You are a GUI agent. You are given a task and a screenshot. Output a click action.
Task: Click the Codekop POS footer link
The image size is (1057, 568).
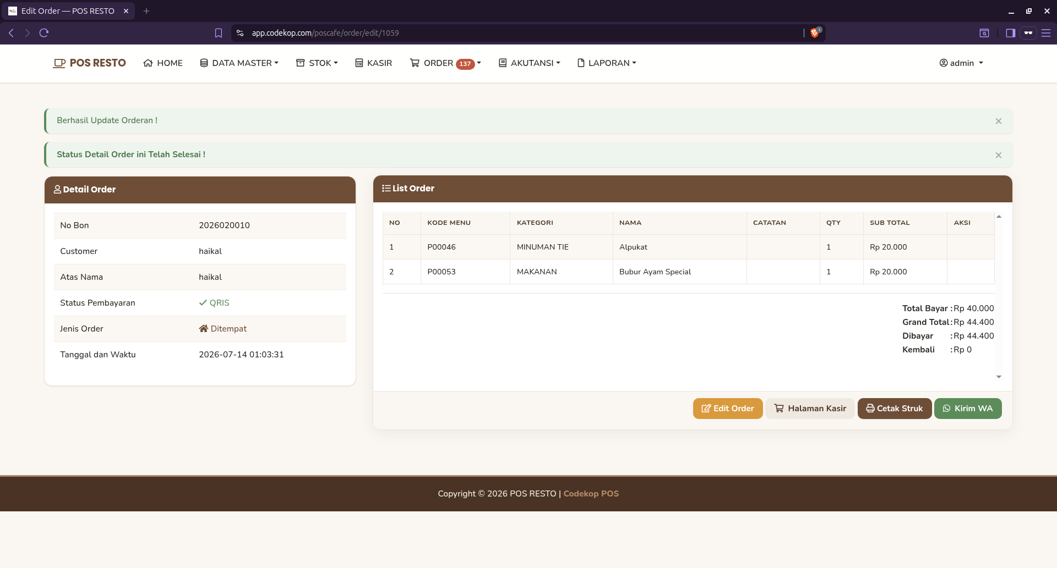coord(591,494)
